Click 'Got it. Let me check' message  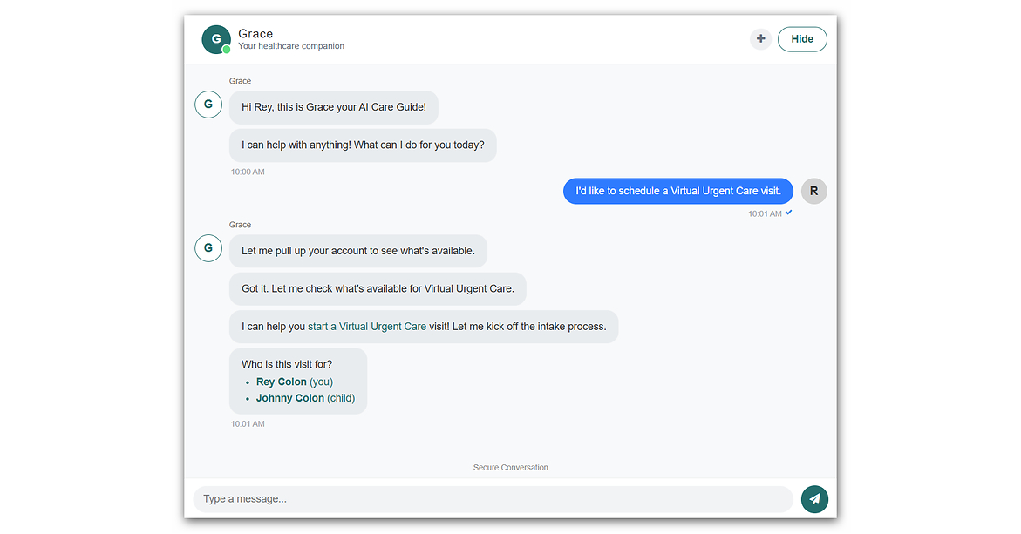[378, 289]
